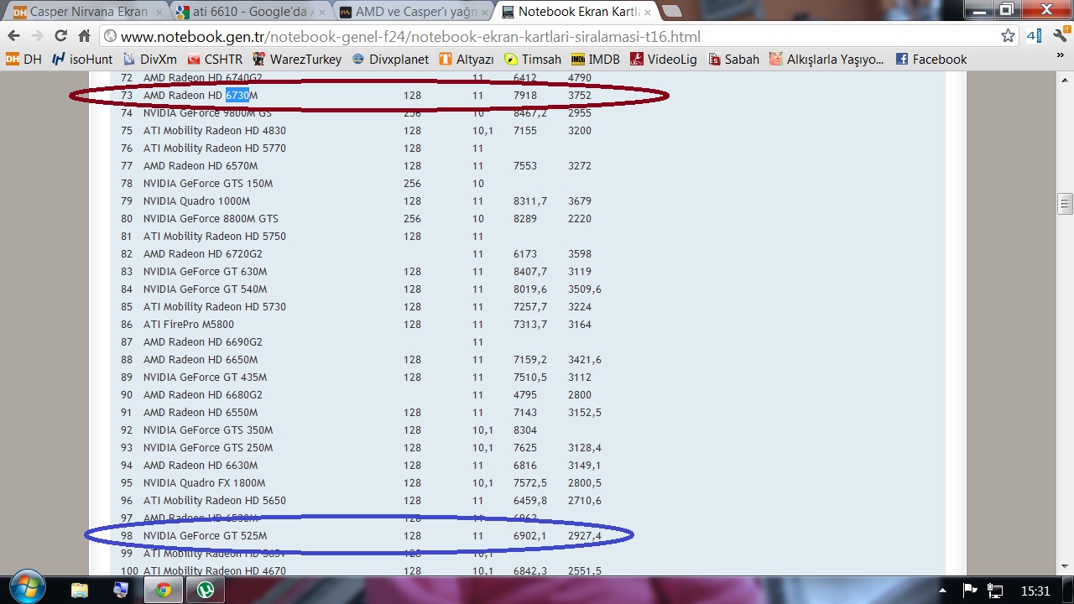Open the network tray icon
Image resolution: width=1074 pixels, height=604 pixels.
click(995, 590)
